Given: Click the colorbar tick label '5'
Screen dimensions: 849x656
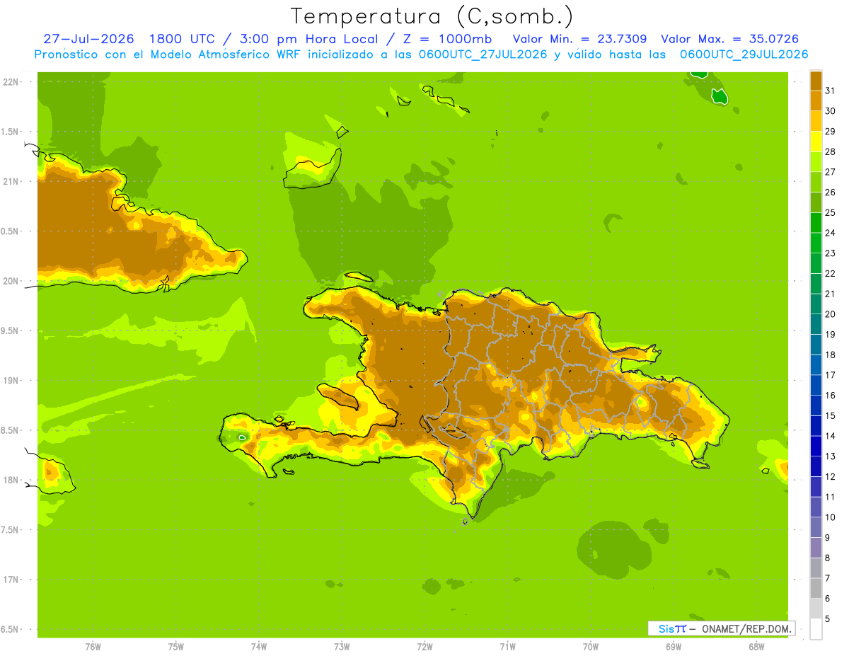Looking at the screenshot, I should point(828,619).
